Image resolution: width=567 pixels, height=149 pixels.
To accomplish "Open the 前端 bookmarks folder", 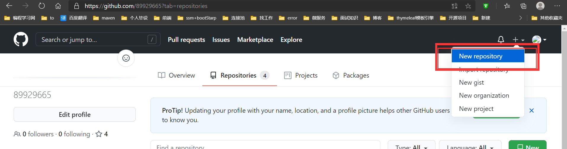I will click(x=163, y=18).
